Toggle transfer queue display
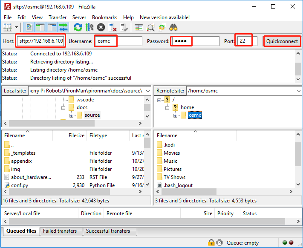The image size is (303, 248). [x=63, y=27]
